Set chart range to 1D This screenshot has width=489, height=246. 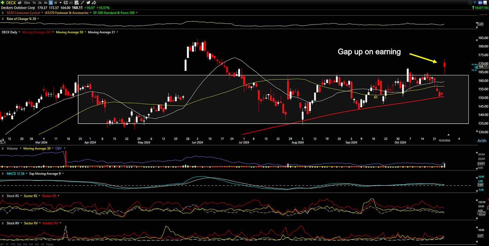(x=42, y=244)
